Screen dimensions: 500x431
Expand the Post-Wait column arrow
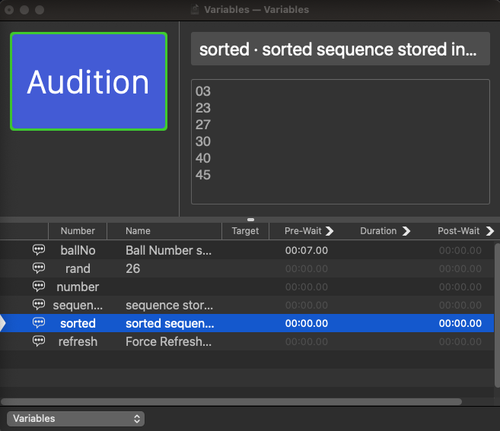488,231
